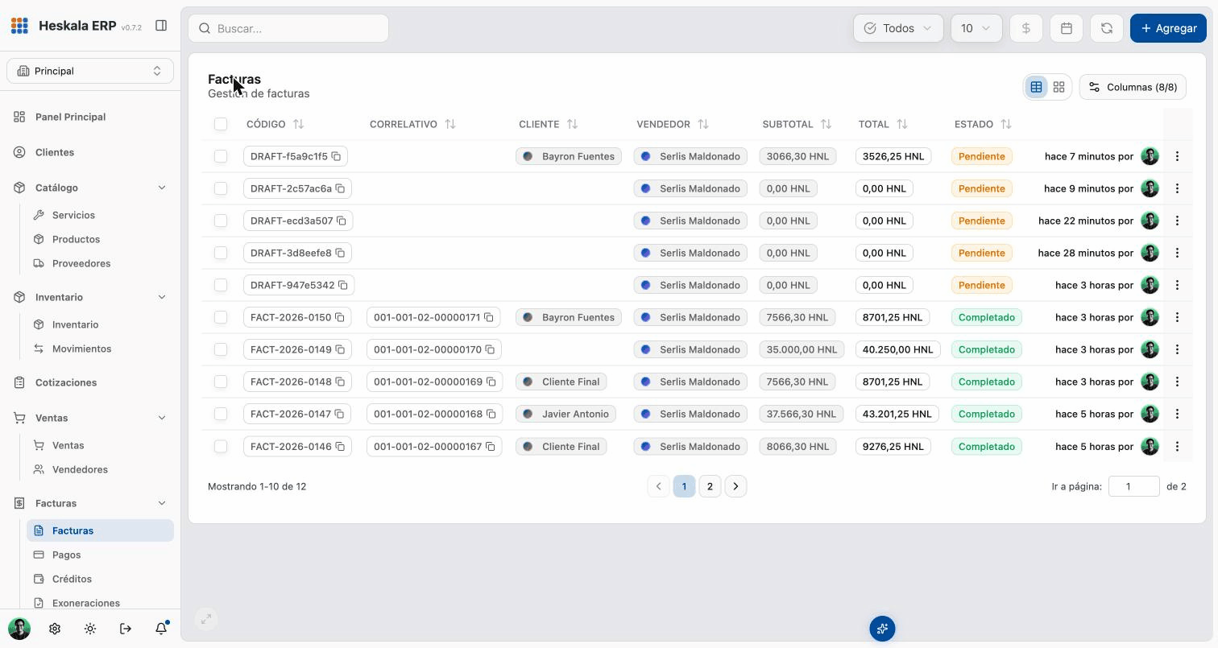Collapse the Facturas section chevron
Screen dimensions: 1218x648
[161, 503]
